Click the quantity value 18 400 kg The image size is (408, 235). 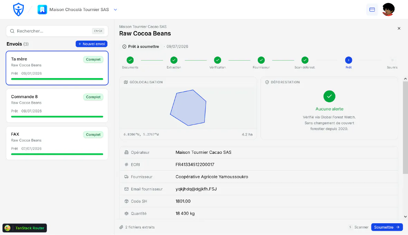pyautogui.click(x=185, y=213)
